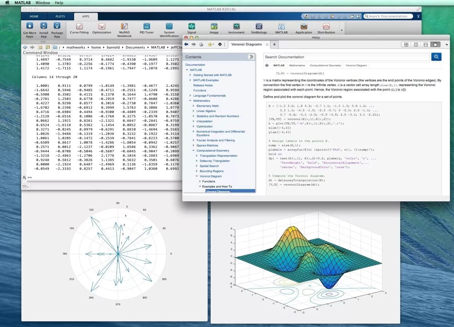Click the Install App icon
454x327 pixels.
point(44,26)
